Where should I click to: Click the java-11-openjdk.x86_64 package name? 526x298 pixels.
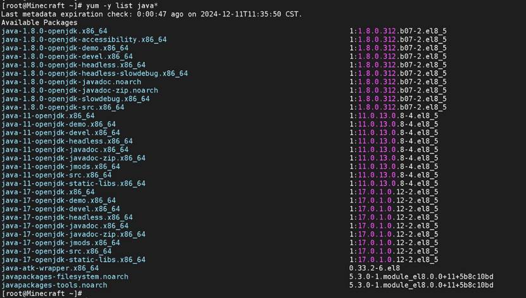click(x=48, y=116)
